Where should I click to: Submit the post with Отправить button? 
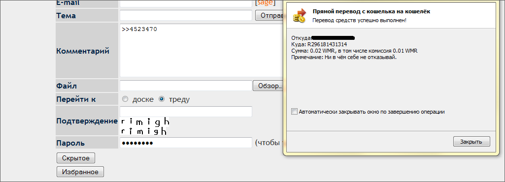pyautogui.click(x=269, y=15)
